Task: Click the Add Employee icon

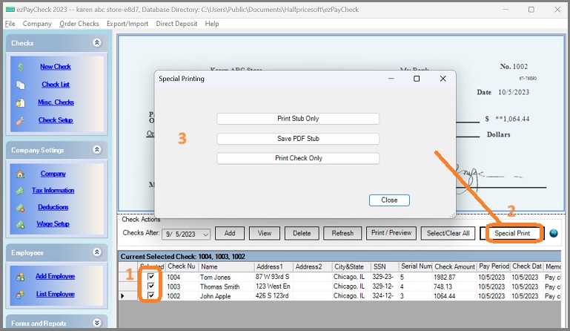Action: 21,276
